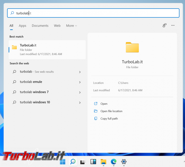Click search icon beside turbolab windows 10
The image size is (185, 167).
(x=15, y=102)
